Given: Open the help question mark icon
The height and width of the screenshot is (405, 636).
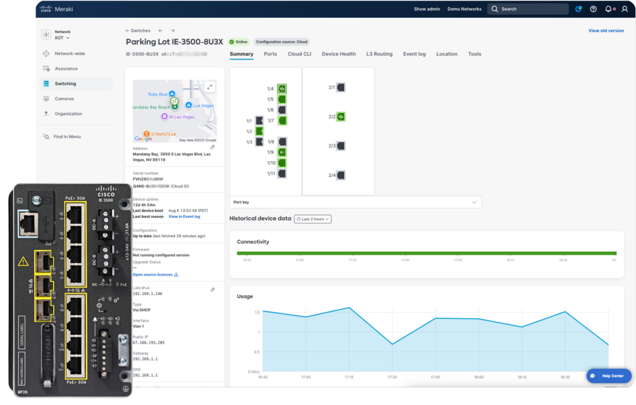Looking at the screenshot, I should coord(593,9).
